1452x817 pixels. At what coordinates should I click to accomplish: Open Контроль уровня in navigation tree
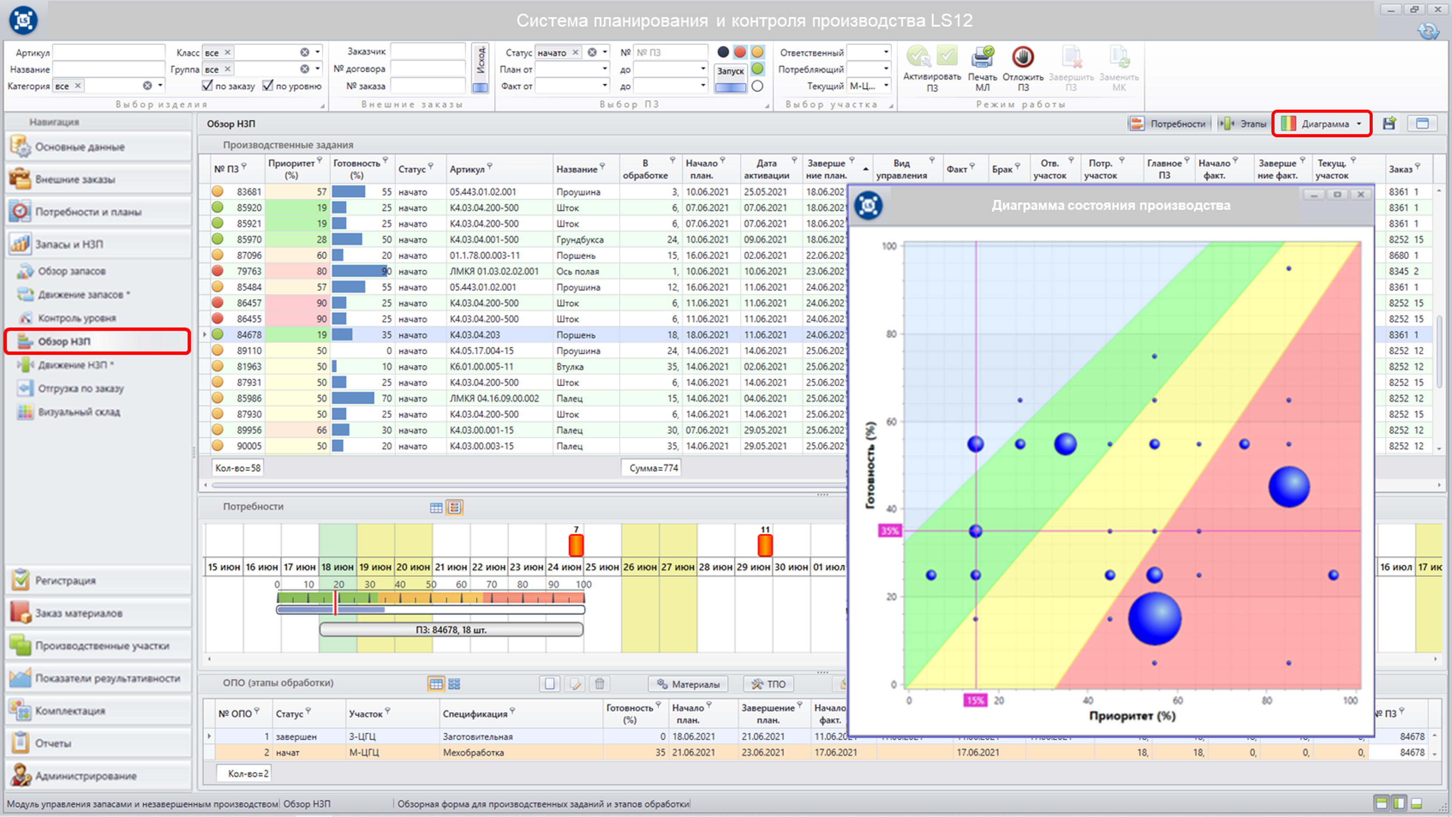[77, 318]
